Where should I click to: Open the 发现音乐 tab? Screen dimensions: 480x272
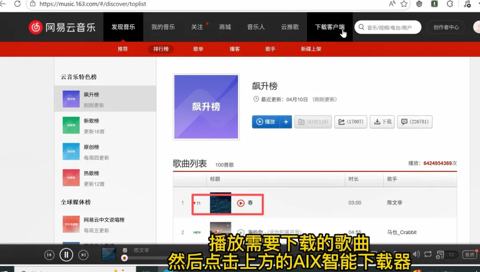coord(123,27)
